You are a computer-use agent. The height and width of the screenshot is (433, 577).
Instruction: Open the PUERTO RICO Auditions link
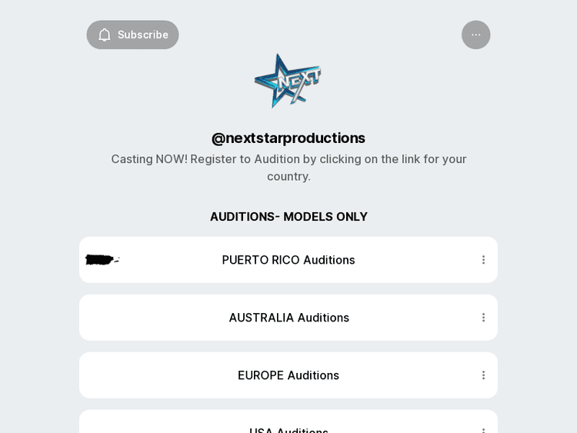(x=288, y=260)
